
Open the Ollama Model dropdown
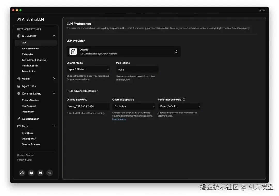coord(88,69)
